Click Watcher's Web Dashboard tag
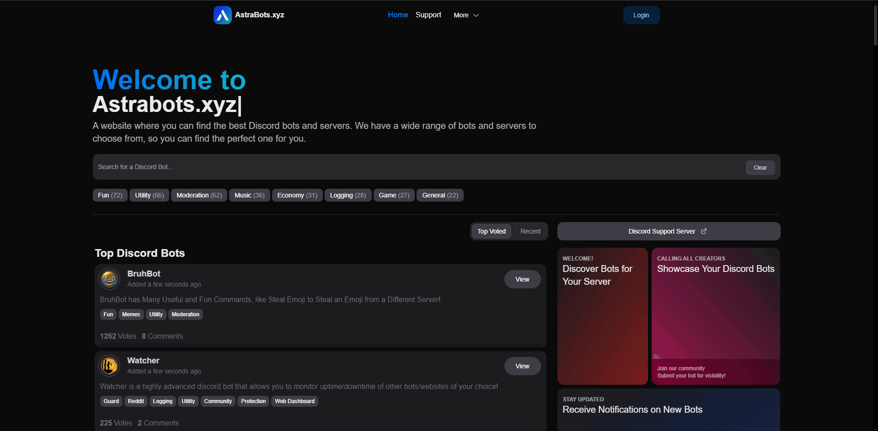Screen dimensions: 878x431 click(x=295, y=401)
